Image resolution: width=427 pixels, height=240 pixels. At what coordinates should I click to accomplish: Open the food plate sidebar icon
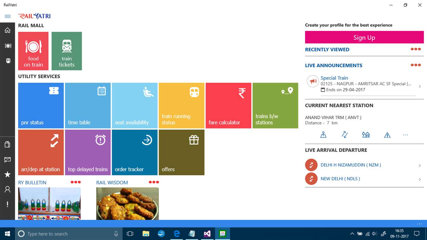[x=8, y=46]
